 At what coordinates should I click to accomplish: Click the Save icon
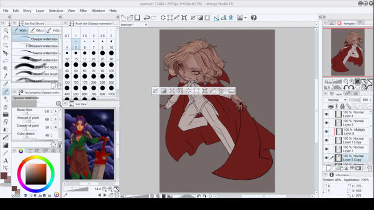click(x=137, y=18)
